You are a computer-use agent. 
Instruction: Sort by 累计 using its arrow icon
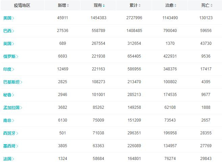click(140, 6)
